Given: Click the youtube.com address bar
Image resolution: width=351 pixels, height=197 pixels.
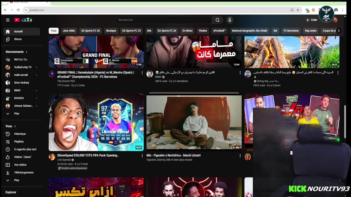Looking at the screenshot, I should (156, 10).
